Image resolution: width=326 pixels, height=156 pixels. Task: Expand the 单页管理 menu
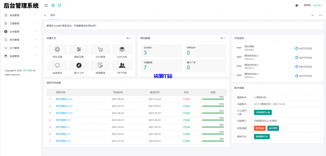[21, 40]
